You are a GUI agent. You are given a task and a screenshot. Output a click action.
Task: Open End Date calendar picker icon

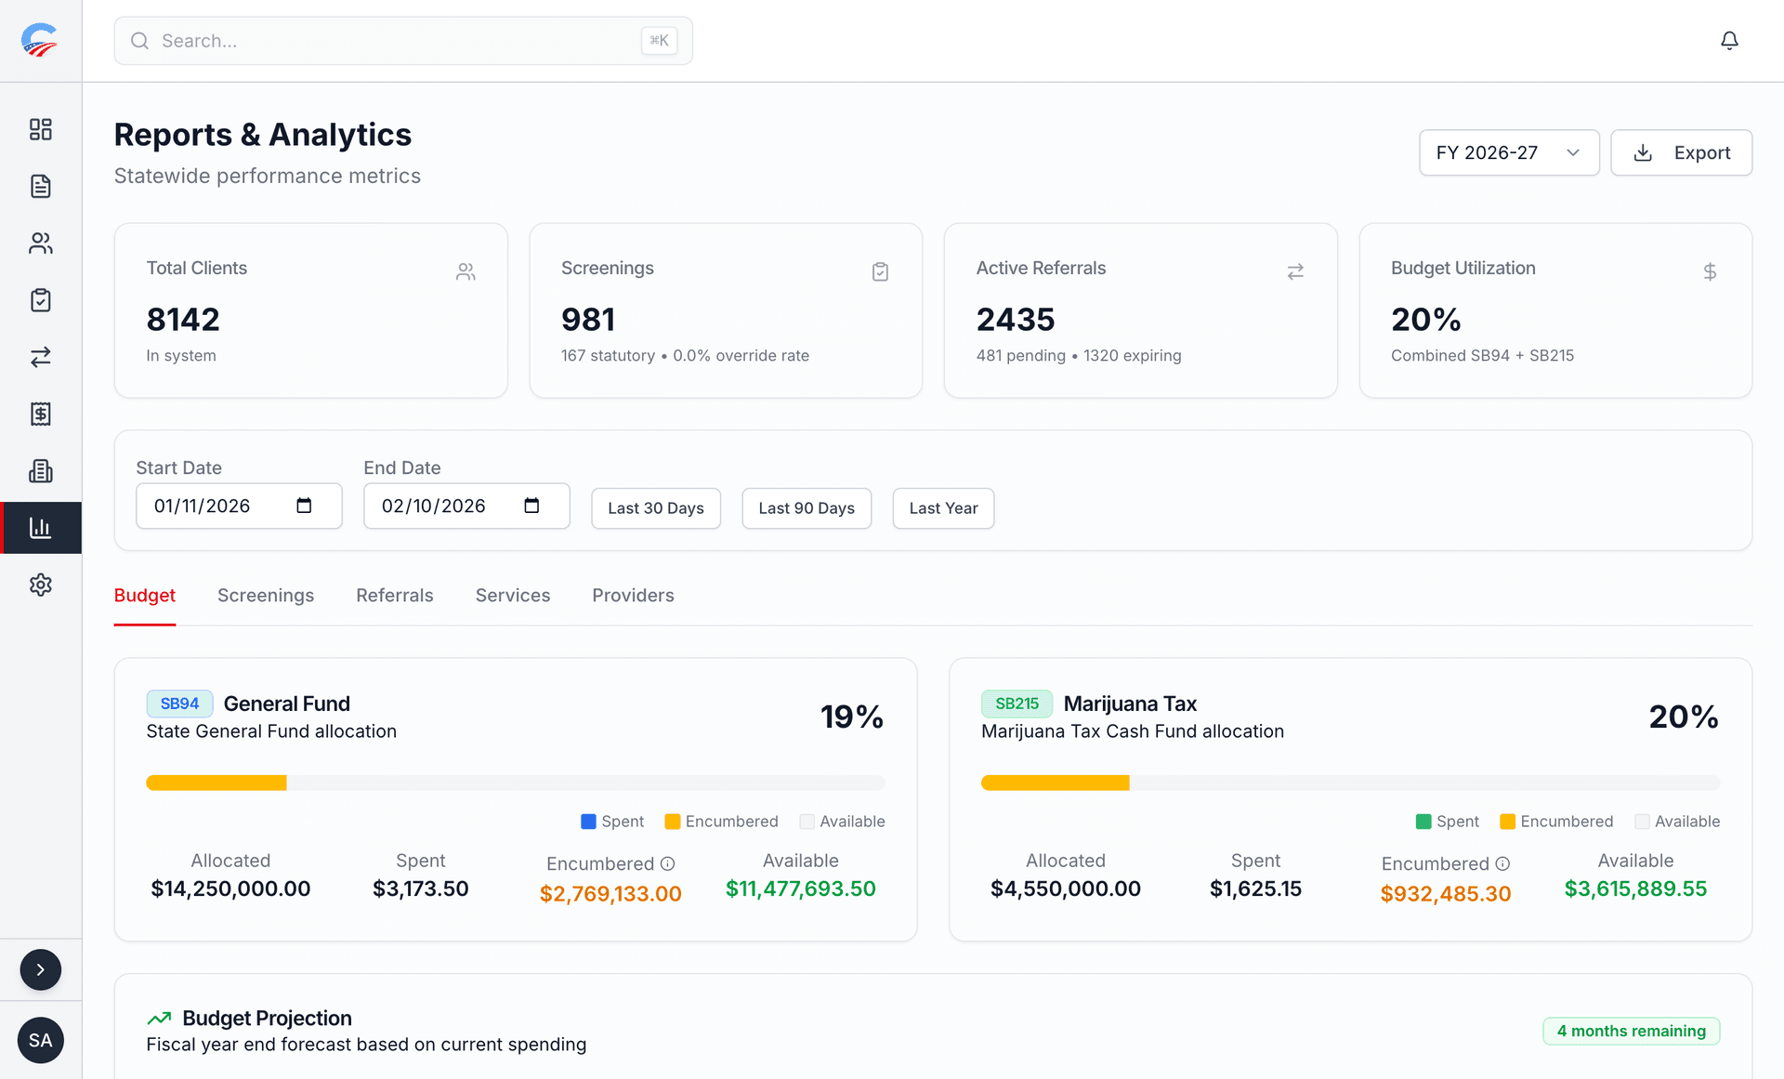[531, 506]
